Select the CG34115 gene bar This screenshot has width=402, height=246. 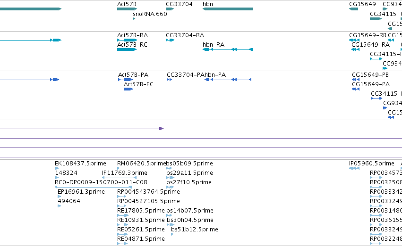point(376,19)
